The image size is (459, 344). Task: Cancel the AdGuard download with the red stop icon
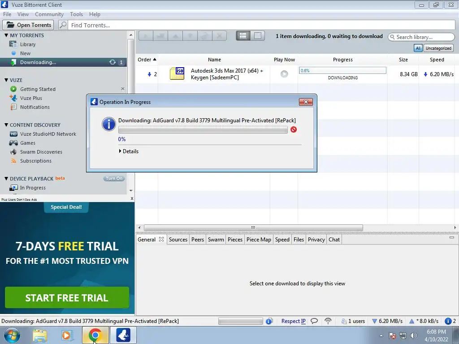[294, 129]
